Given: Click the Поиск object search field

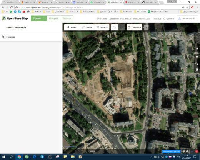Looking at the screenshot, I should (31, 37).
